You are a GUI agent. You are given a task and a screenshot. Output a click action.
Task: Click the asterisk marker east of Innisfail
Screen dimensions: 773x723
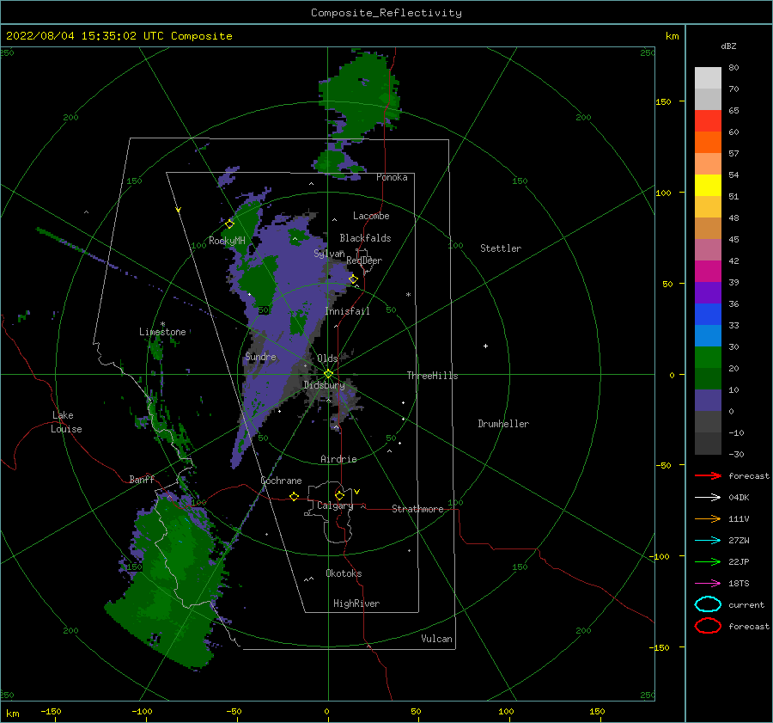[408, 295]
